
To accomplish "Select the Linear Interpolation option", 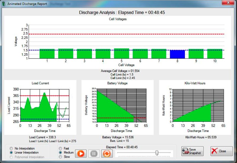I will (x=12, y=153).
